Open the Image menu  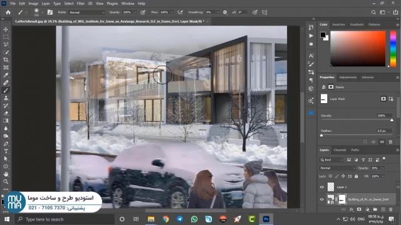pyautogui.click(x=33, y=4)
